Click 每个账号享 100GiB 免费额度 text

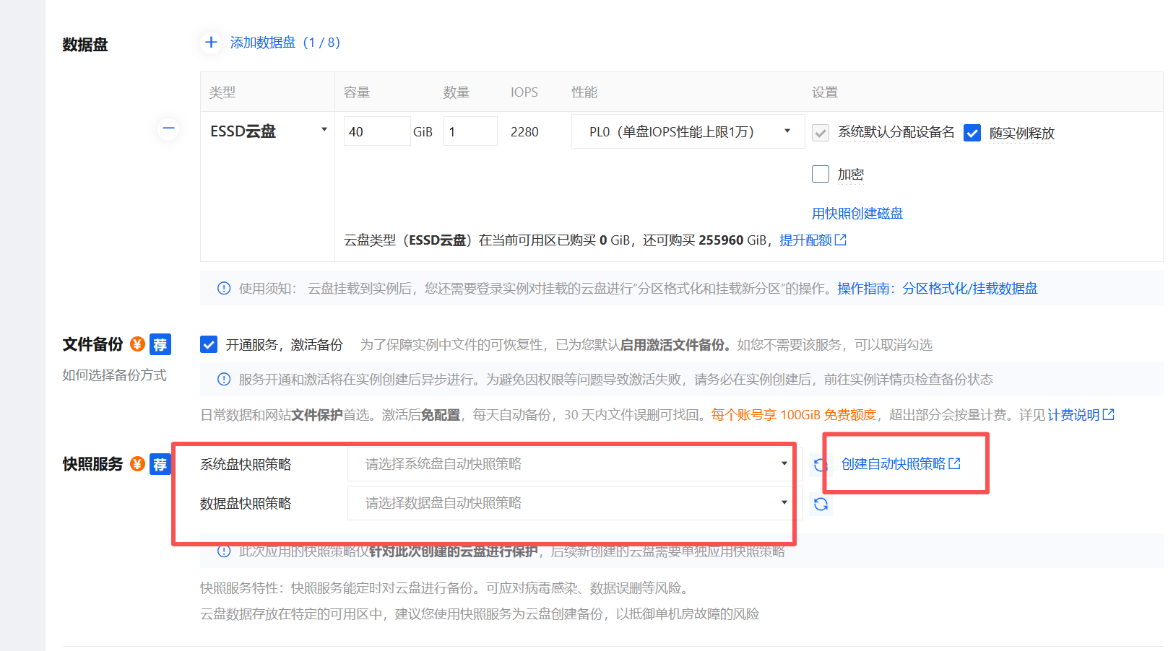pyautogui.click(x=794, y=415)
